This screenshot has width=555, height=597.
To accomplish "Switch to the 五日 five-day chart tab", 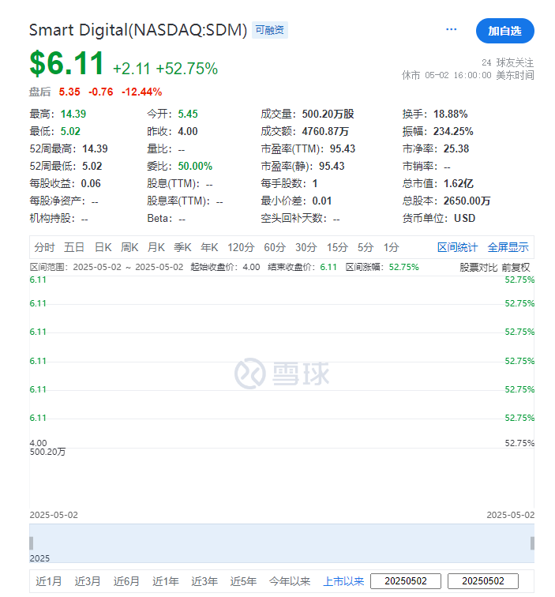I will click(74, 247).
